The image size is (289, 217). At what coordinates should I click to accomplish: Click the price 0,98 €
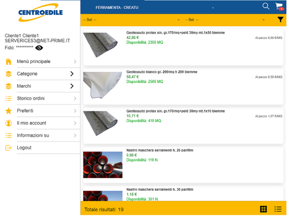131,155
